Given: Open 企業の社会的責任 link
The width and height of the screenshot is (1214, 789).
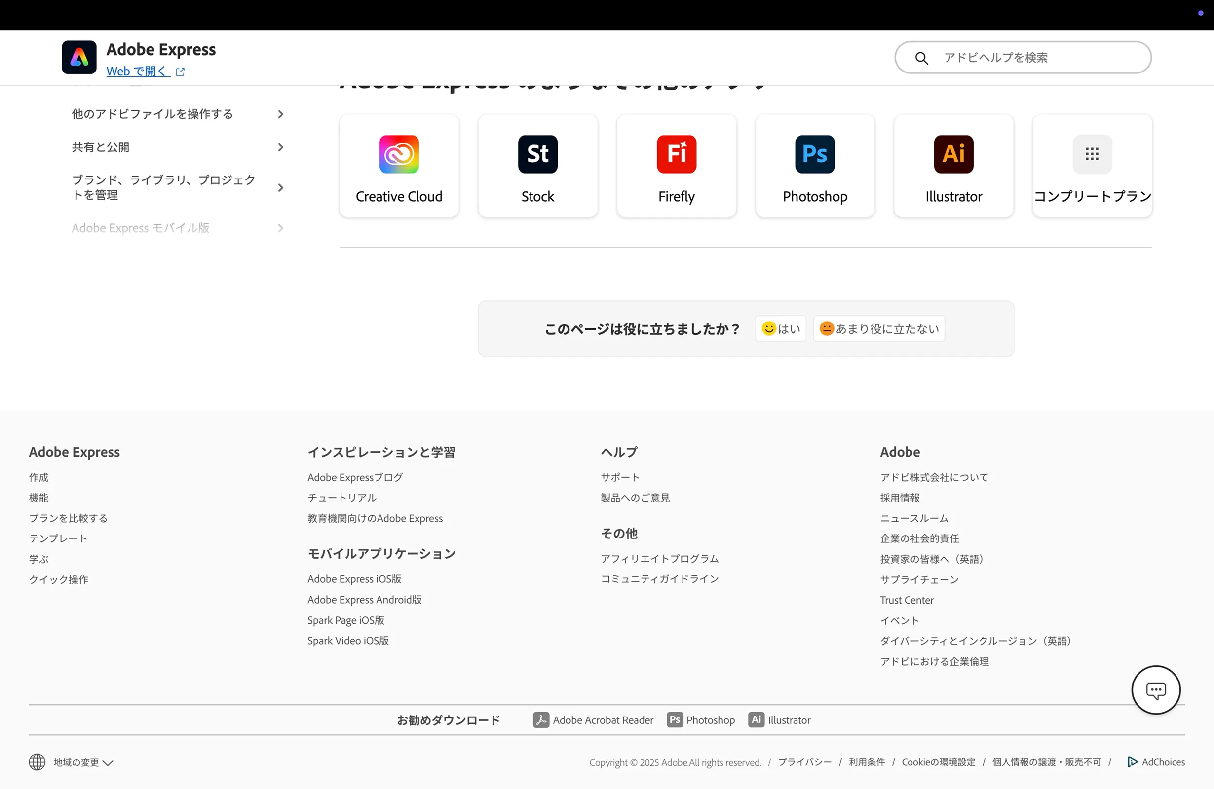Looking at the screenshot, I should pyautogui.click(x=919, y=539).
